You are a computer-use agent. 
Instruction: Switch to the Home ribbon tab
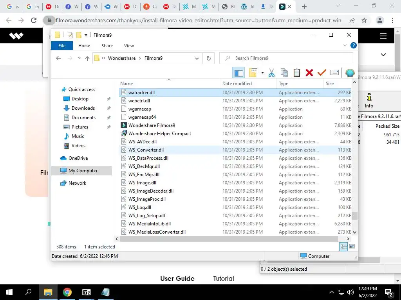point(84,46)
